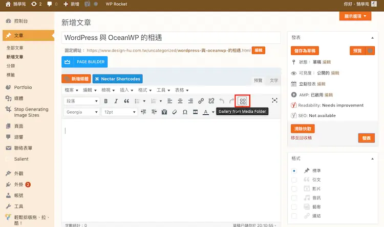384x227 pixels.
Task: Open the Format editor menu
Action: click(x=145, y=90)
